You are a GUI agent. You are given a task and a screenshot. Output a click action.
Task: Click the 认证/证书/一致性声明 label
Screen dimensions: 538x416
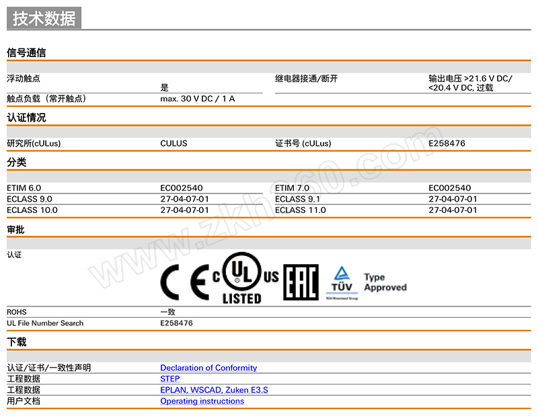click(48, 368)
